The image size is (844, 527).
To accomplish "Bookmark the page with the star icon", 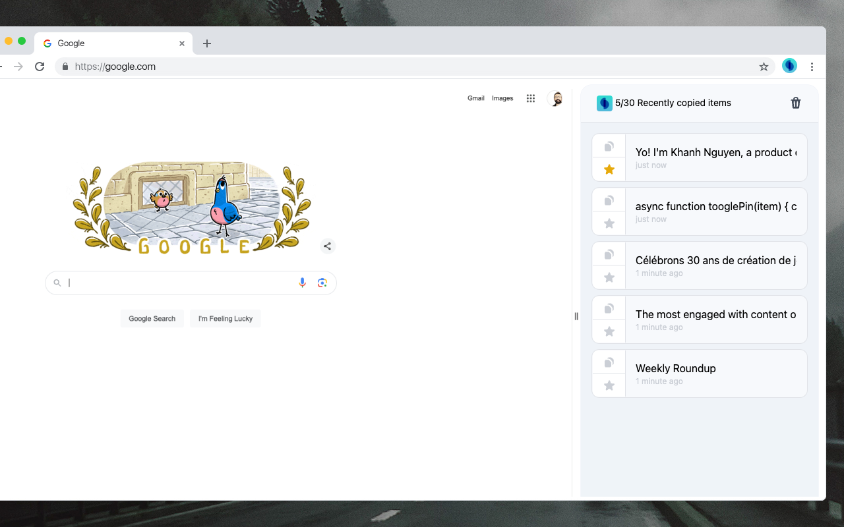I will tap(764, 66).
